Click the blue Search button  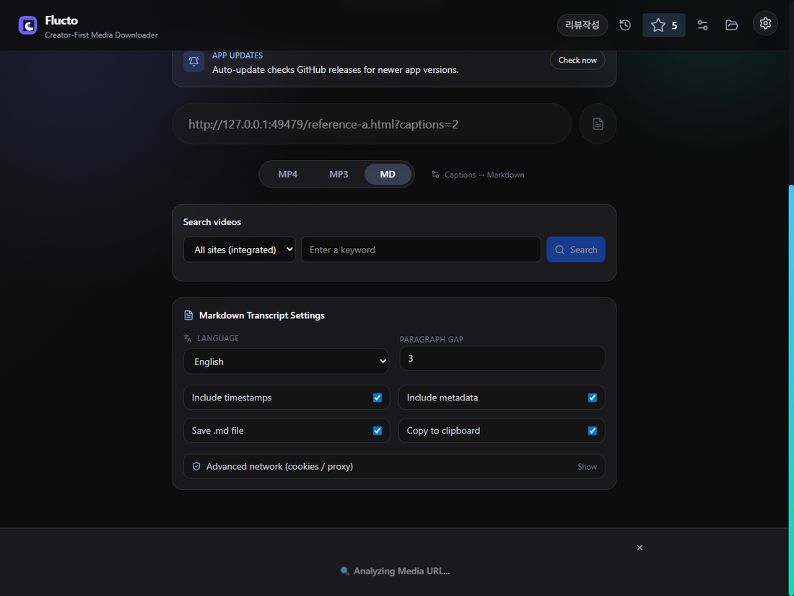coord(576,250)
